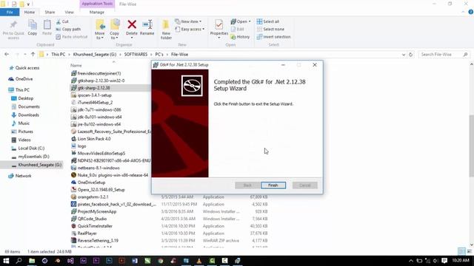Click the volume icon in the system tray
The width and height of the screenshot is (474, 266).
point(435,261)
